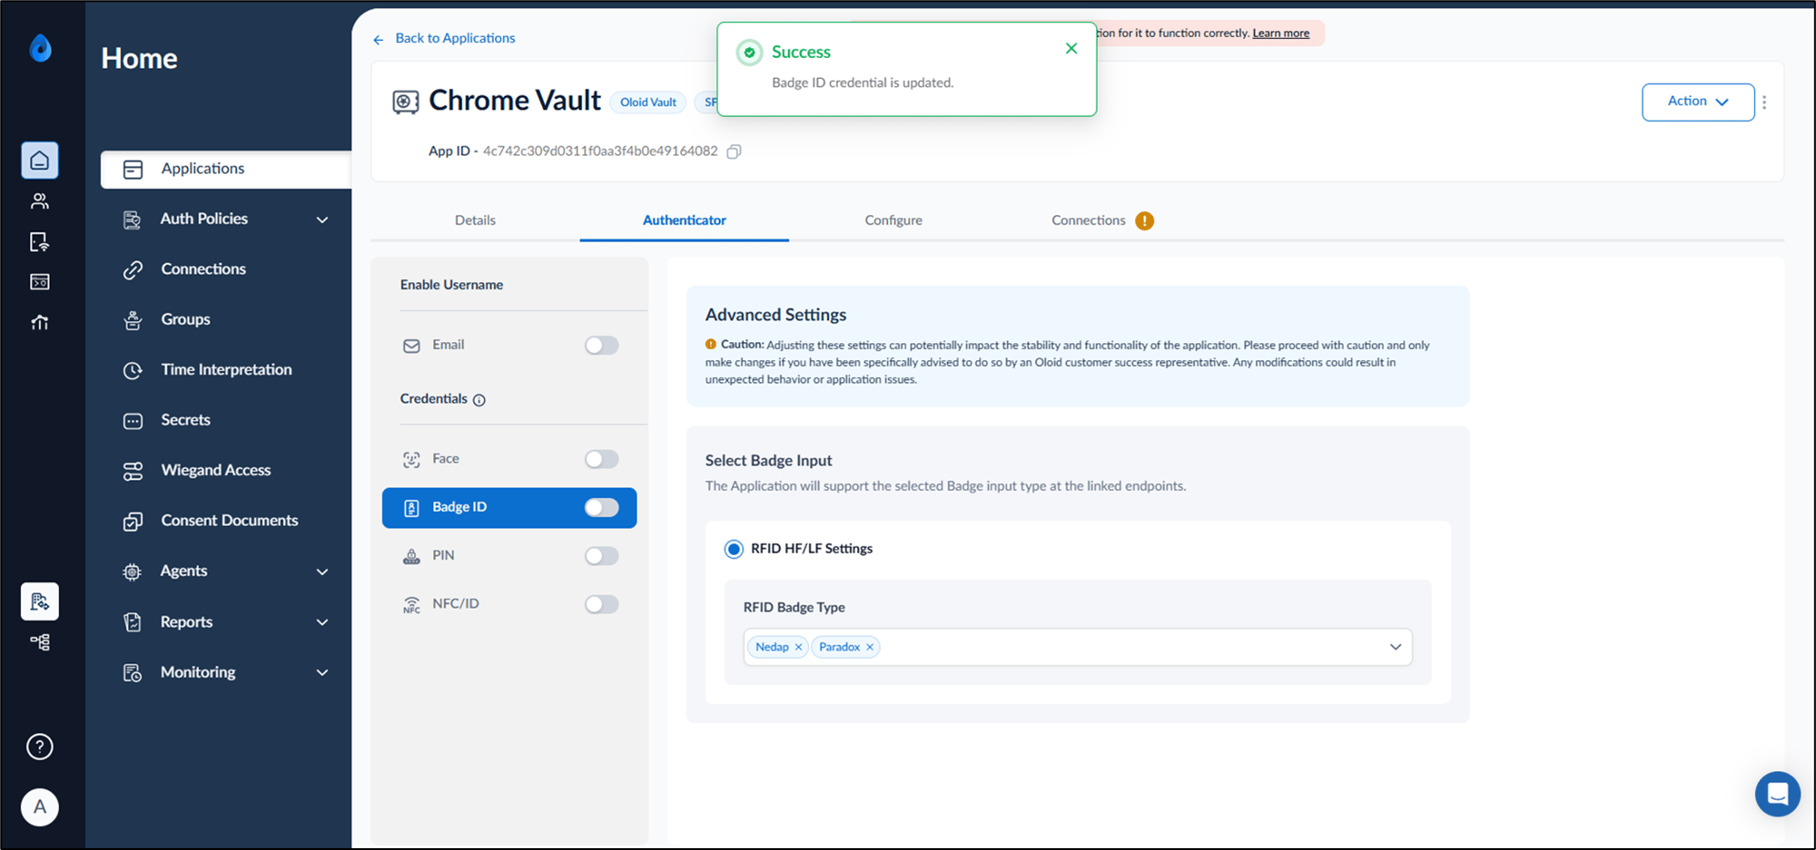Copy the App ID with copy icon
This screenshot has height=850, width=1816.
point(734,151)
